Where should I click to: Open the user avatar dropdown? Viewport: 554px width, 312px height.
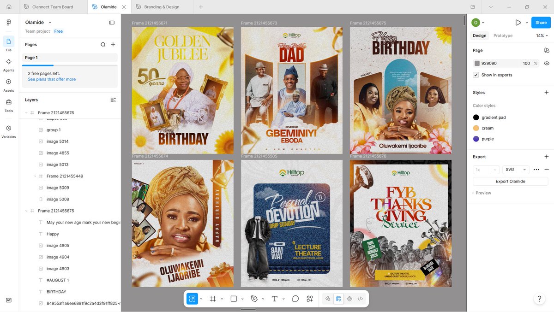pos(478,22)
